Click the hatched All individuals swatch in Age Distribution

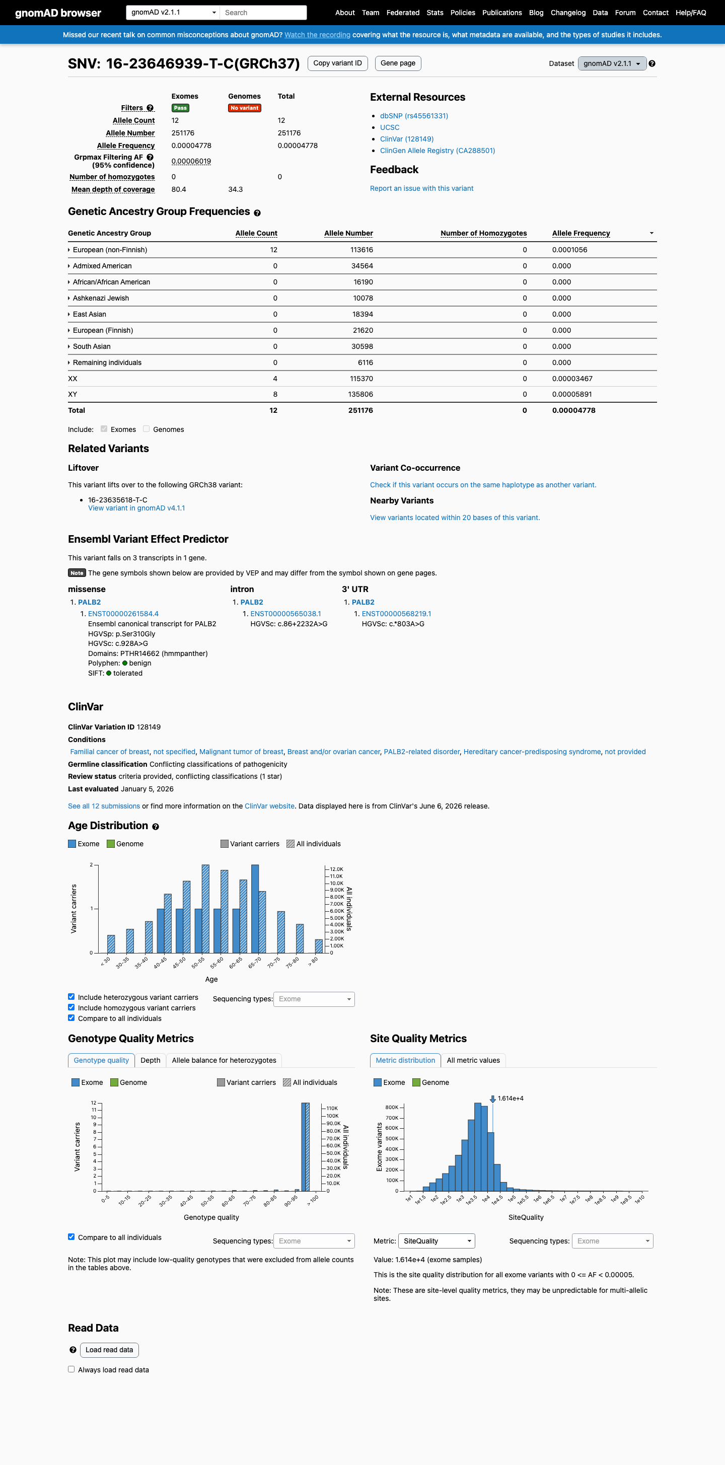point(291,843)
